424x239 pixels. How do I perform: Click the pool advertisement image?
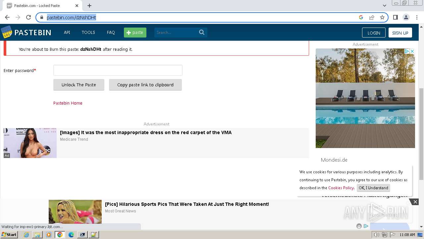365,98
